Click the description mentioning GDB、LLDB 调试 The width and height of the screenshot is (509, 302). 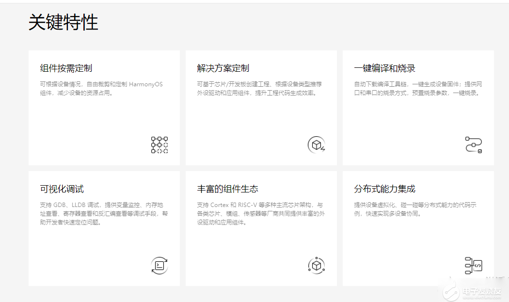(x=104, y=214)
